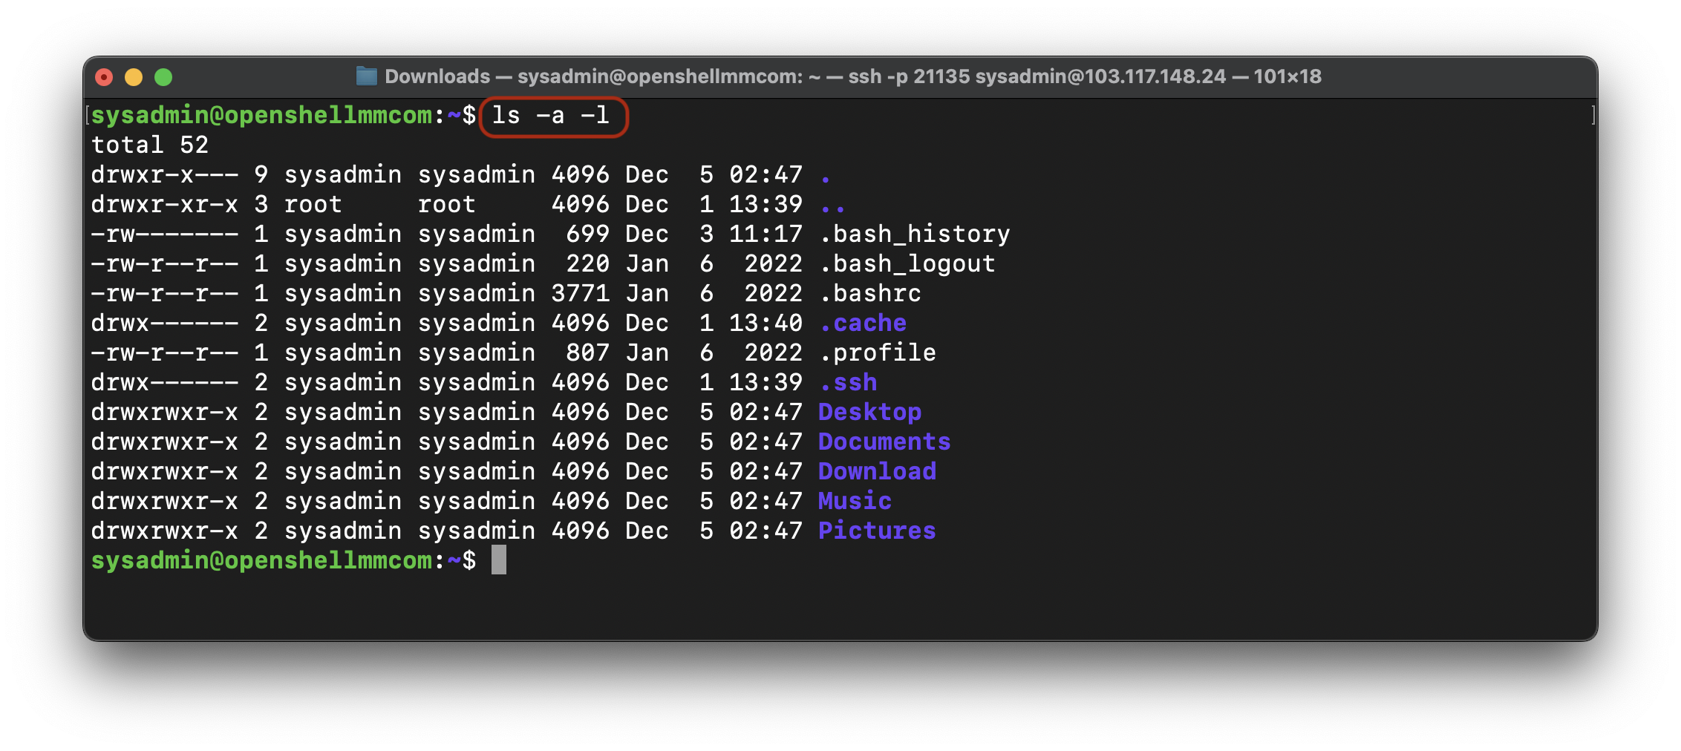The width and height of the screenshot is (1681, 751).
Task: Click the cursor block at the bottom prompt
Action: tap(499, 560)
